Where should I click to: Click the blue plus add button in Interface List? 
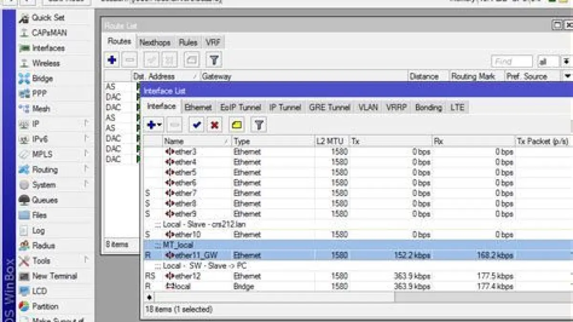click(152, 125)
